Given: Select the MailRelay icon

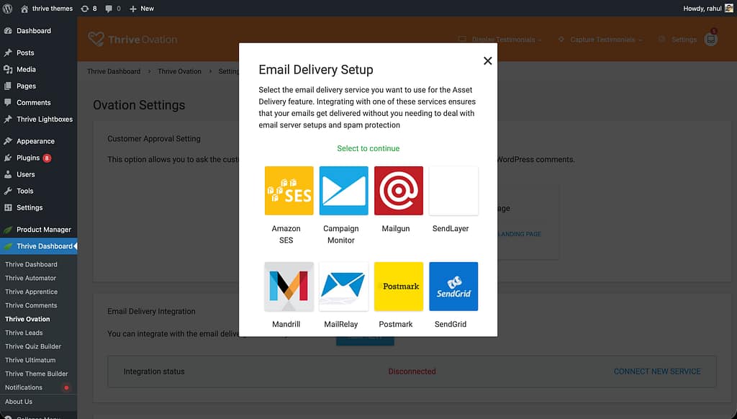Looking at the screenshot, I should pos(343,287).
